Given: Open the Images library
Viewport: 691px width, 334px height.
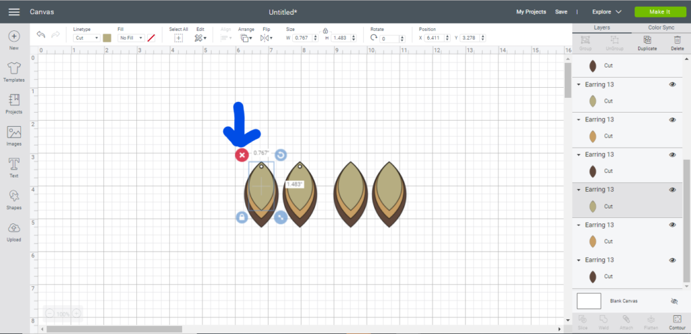Looking at the screenshot, I should [14, 136].
